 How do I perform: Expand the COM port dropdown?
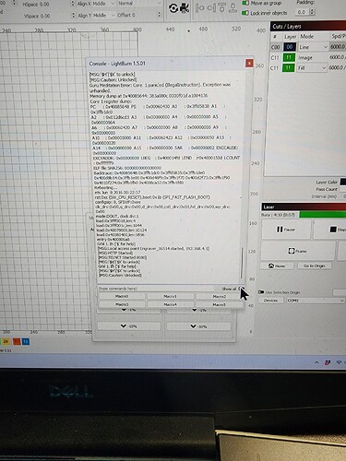(316, 301)
